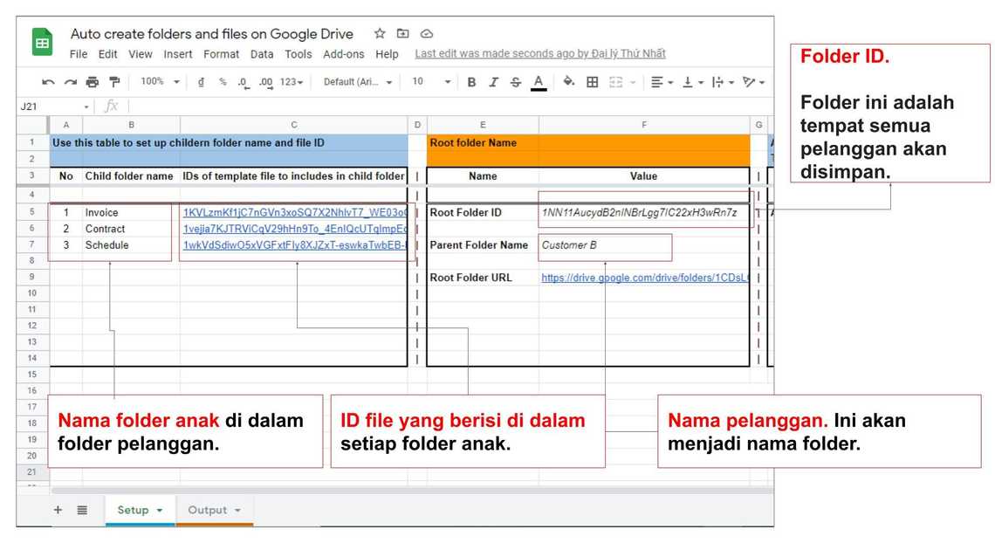Toggle Italic formatting
Viewport: 995px width, 543px height.
493,82
